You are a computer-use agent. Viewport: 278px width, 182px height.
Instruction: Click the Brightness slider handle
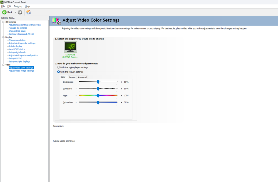(x=98, y=82)
